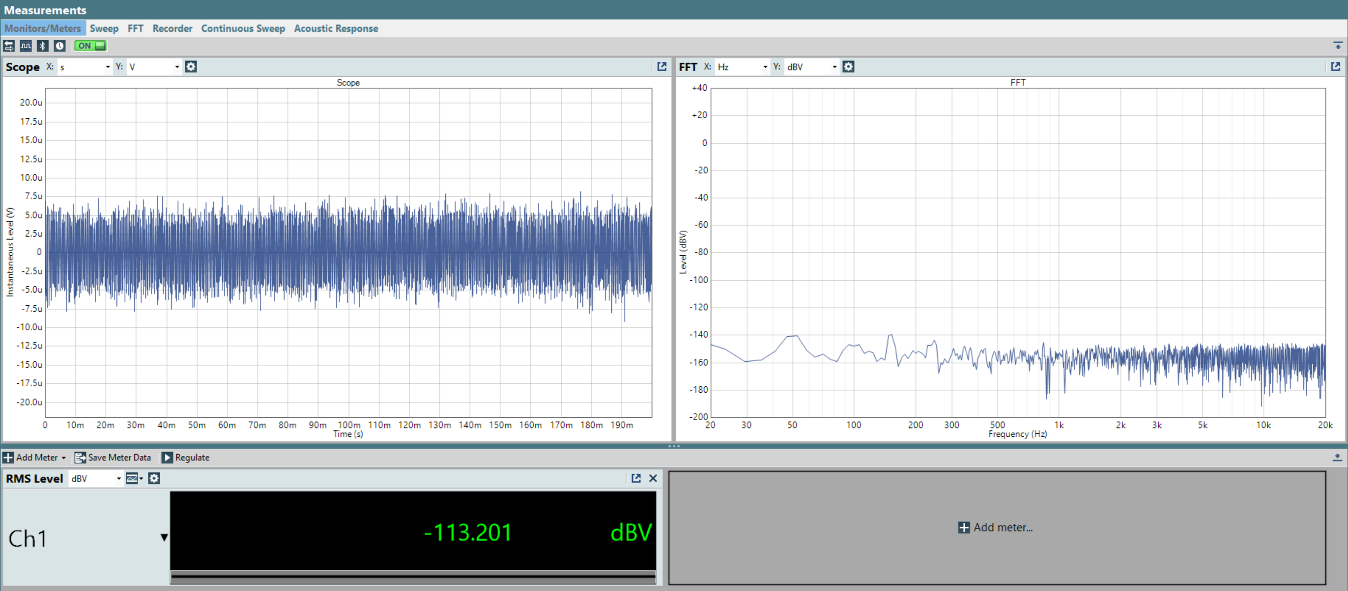Switch to the FFT tab
1348x591 pixels.
pyautogui.click(x=135, y=28)
